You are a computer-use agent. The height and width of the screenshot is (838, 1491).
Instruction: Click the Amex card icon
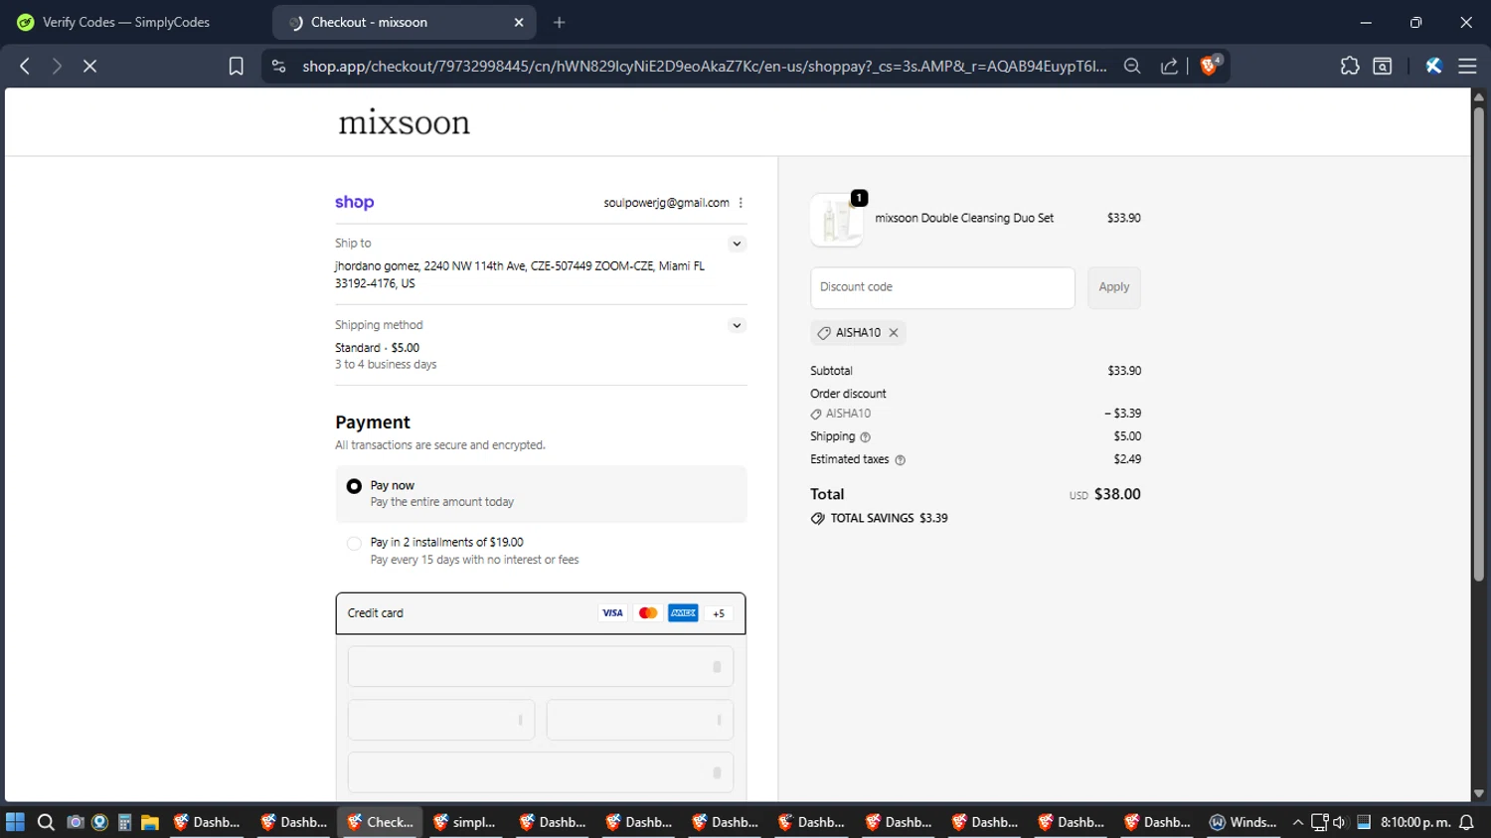pyautogui.click(x=683, y=613)
